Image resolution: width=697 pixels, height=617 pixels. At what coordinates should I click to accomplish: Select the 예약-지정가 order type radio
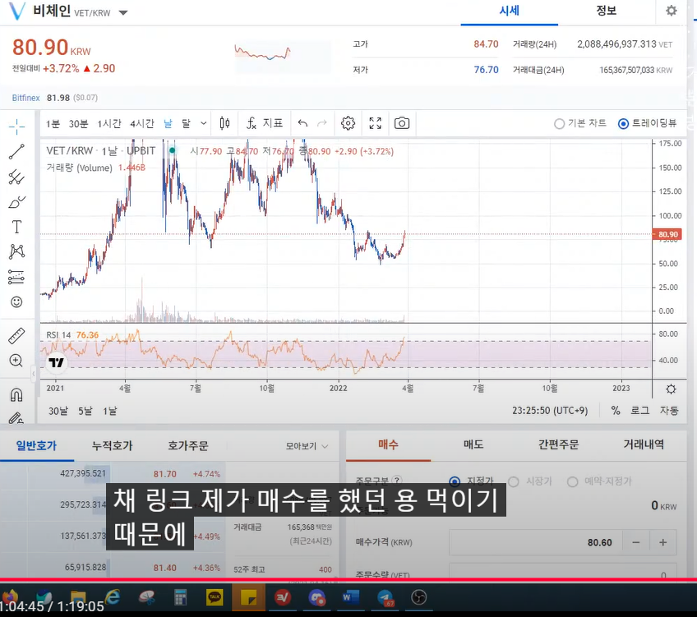[x=572, y=481]
